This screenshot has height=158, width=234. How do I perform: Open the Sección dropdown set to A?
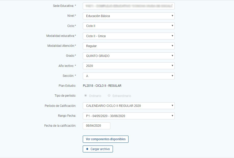[x=128, y=76]
